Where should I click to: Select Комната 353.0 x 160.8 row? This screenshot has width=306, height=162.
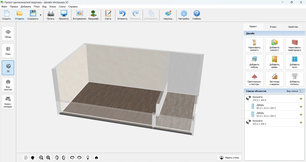click(x=274, y=99)
